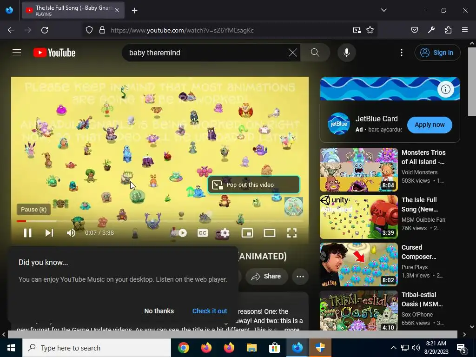Click the taskbar search box

point(97,348)
